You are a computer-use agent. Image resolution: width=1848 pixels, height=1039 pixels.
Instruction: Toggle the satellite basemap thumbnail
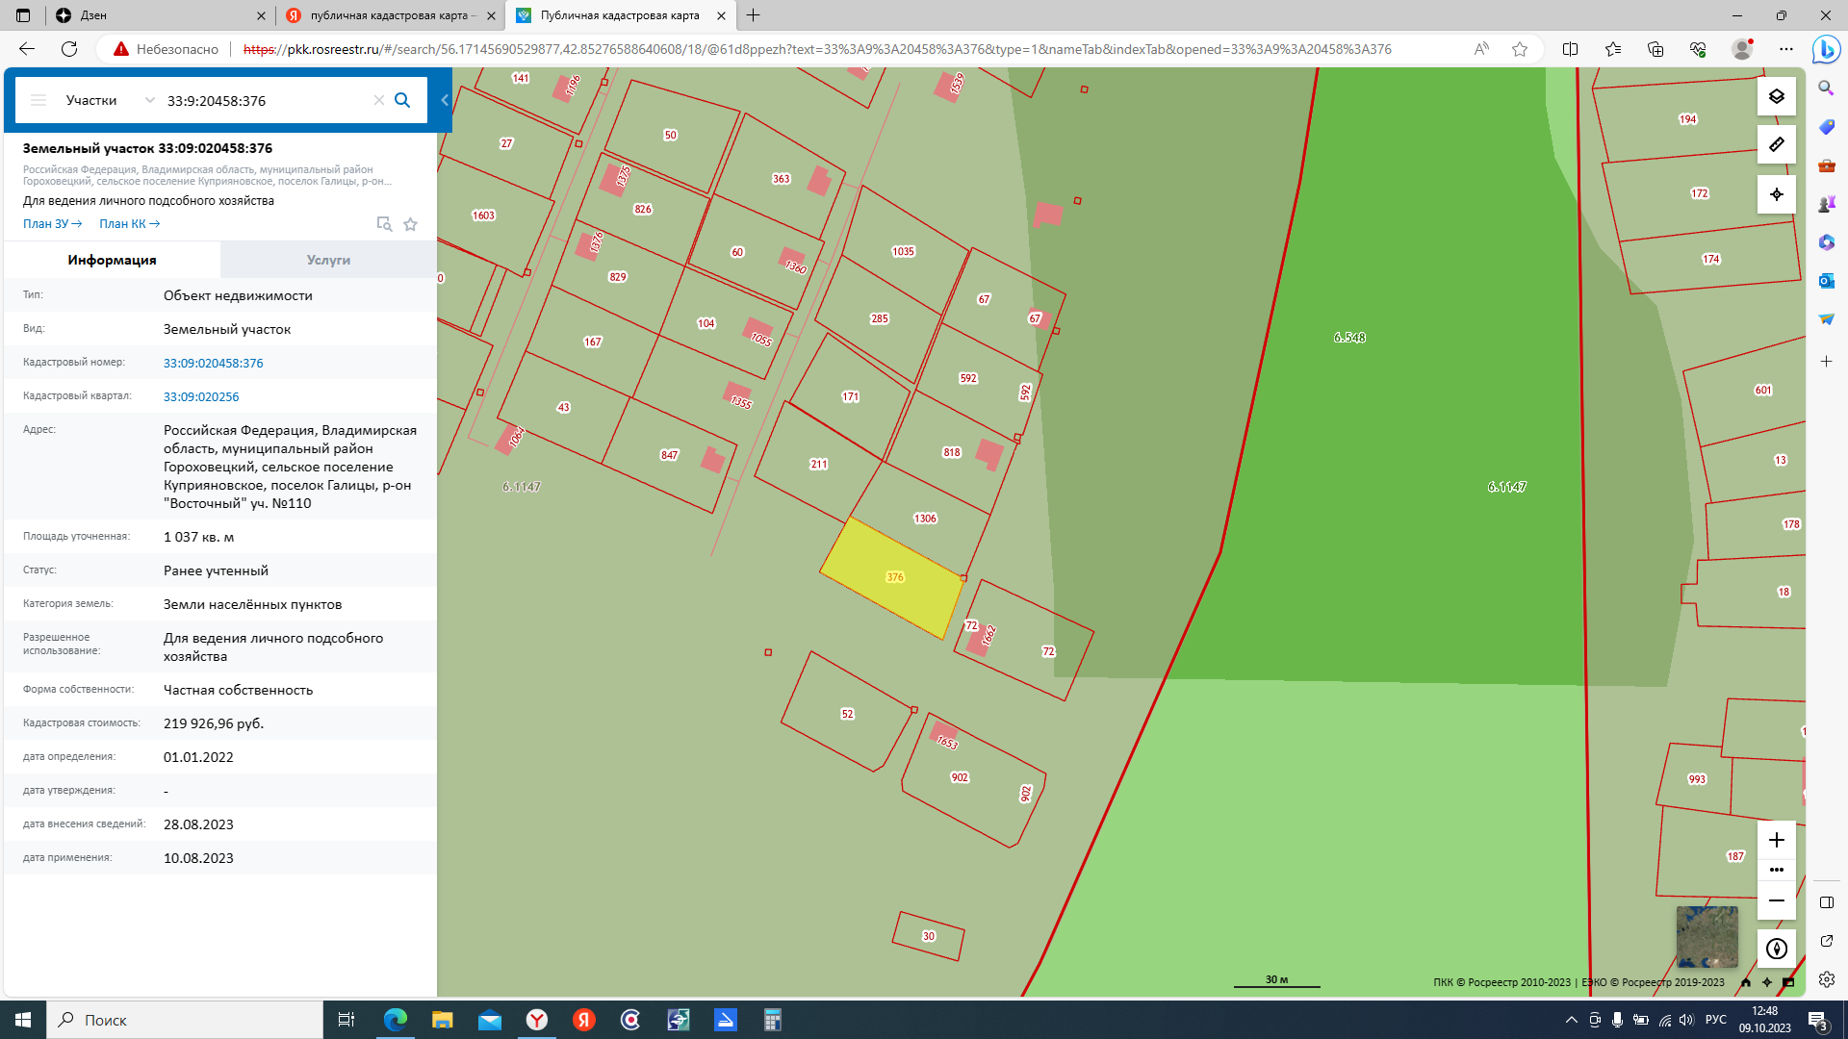1707,936
